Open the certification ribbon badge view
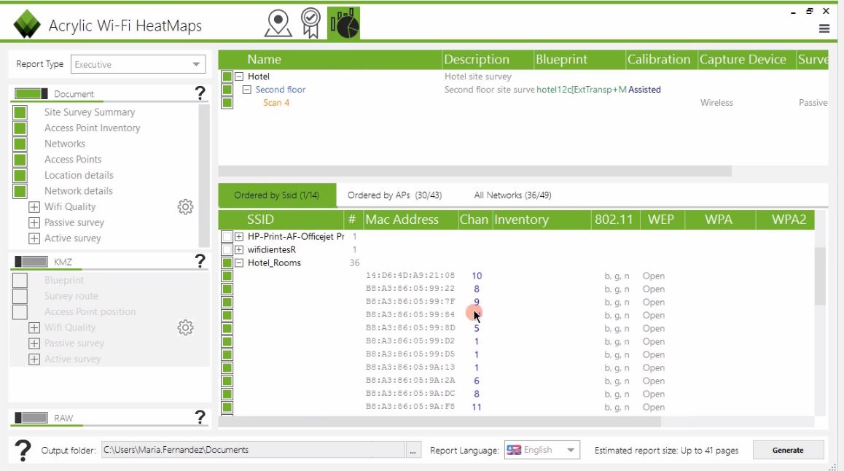 click(310, 23)
